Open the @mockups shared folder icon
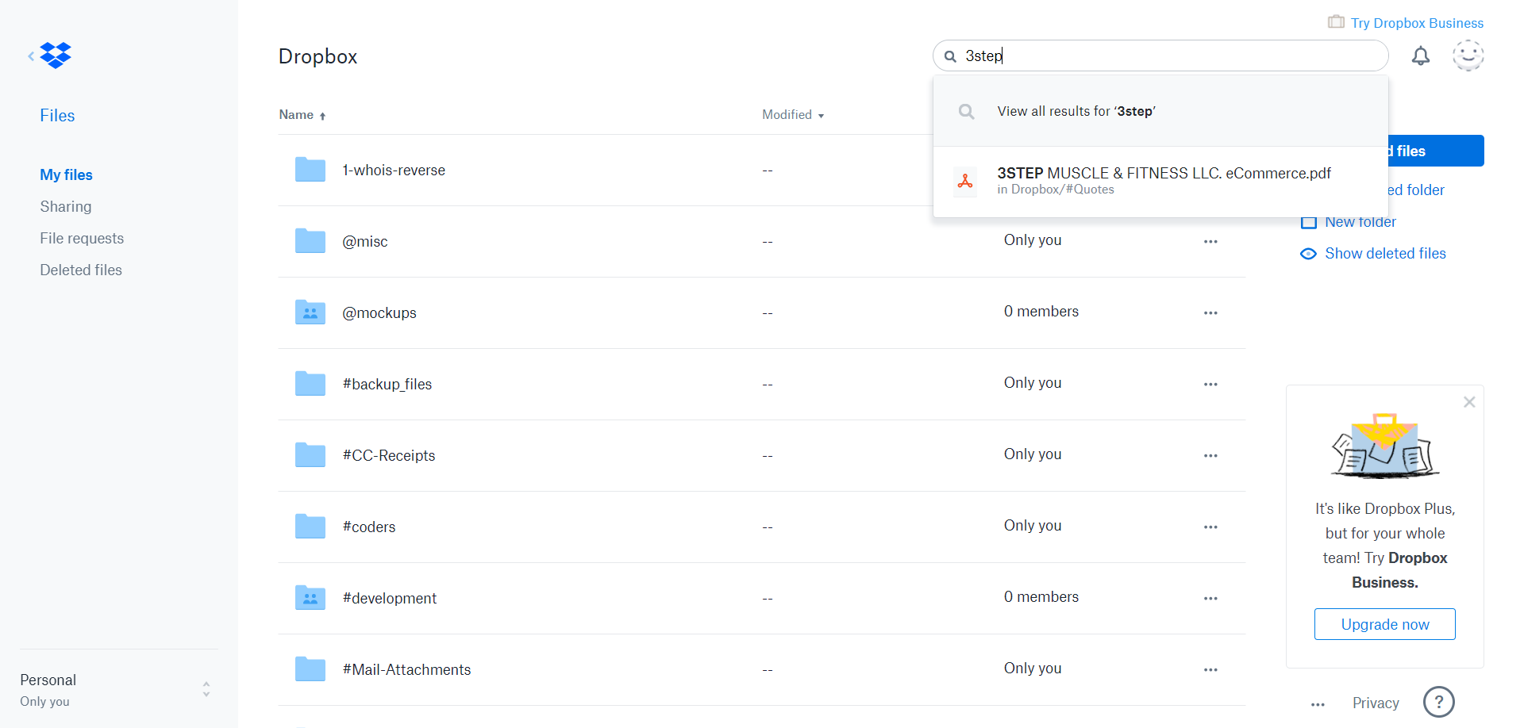The height and width of the screenshot is (728, 1524). pyautogui.click(x=310, y=312)
